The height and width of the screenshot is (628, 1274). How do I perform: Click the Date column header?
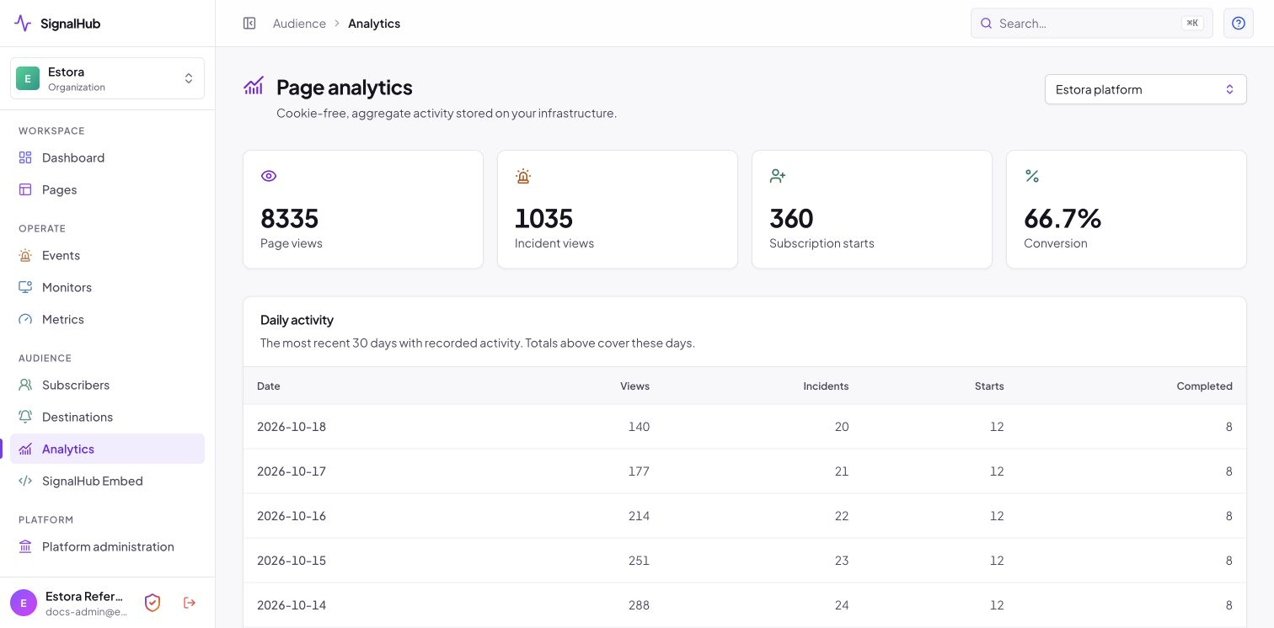pyautogui.click(x=269, y=386)
